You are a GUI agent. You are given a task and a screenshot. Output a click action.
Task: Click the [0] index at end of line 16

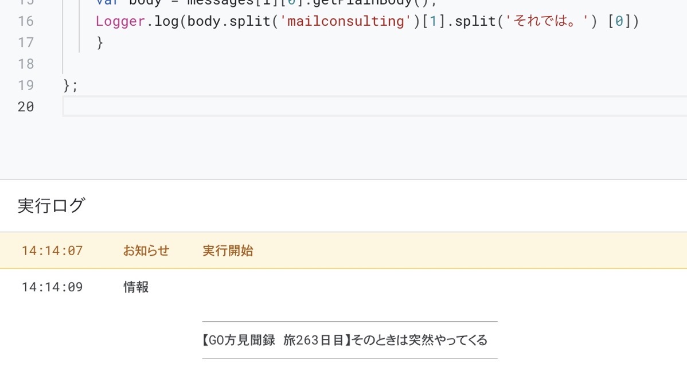tap(619, 21)
